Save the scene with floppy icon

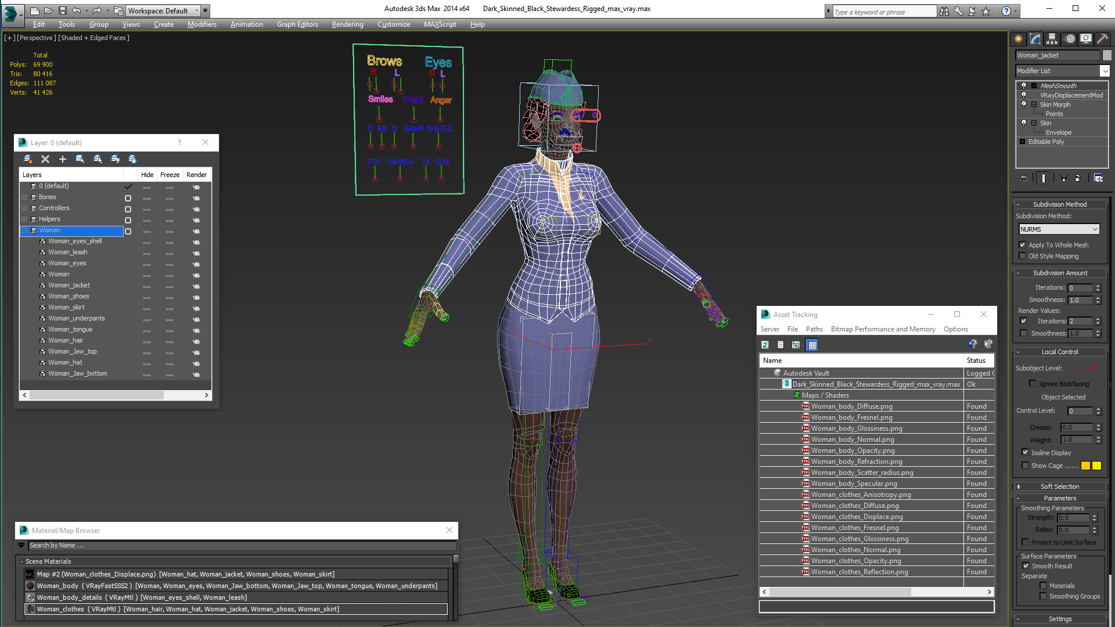[x=63, y=10]
